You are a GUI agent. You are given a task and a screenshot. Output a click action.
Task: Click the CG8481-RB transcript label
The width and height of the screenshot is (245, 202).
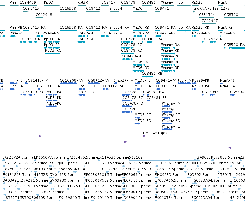pos(152,73)
